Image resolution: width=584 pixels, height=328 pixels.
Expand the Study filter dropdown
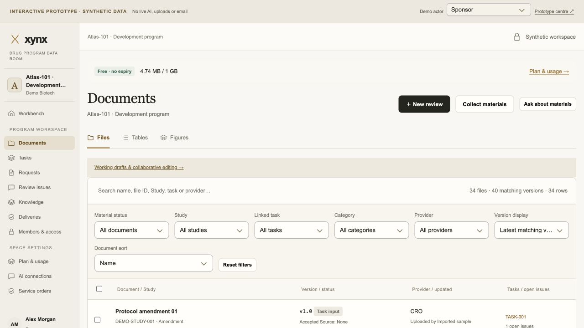(x=212, y=230)
